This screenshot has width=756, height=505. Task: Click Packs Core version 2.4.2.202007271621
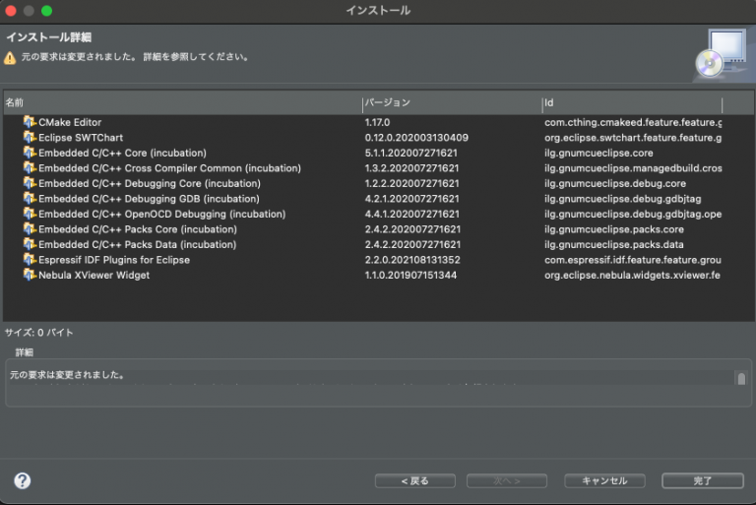click(412, 229)
